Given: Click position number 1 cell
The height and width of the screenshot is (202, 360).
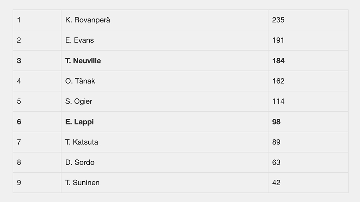Looking at the screenshot, I should click(x=37, y=20).
